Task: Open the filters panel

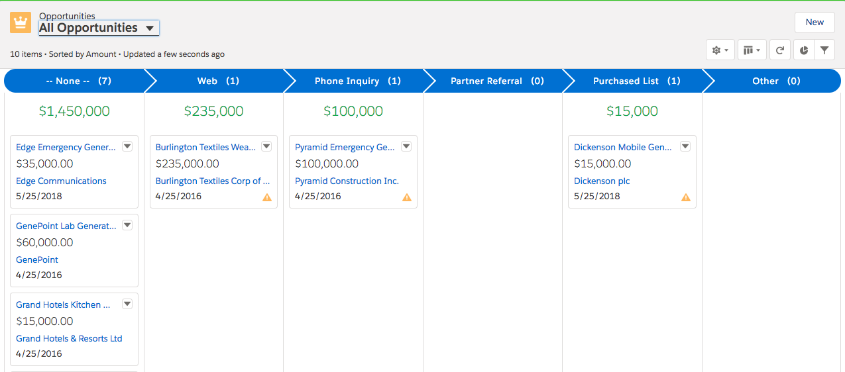Action: 824,50
